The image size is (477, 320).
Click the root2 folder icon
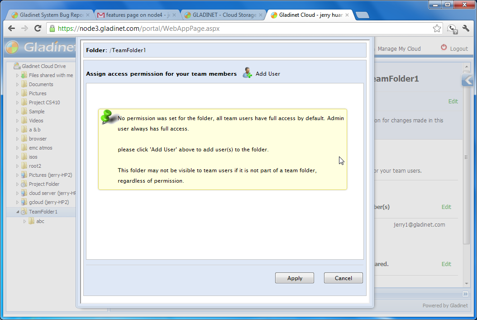[24, 166]
